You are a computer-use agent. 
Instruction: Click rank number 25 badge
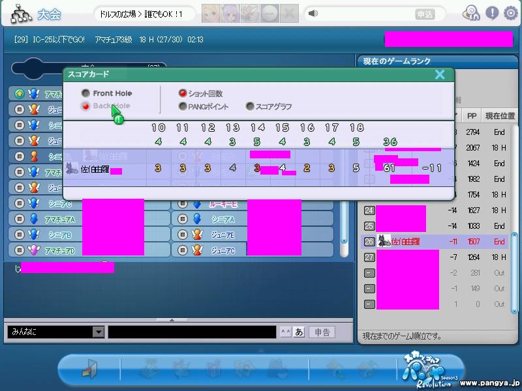point(369,225)
